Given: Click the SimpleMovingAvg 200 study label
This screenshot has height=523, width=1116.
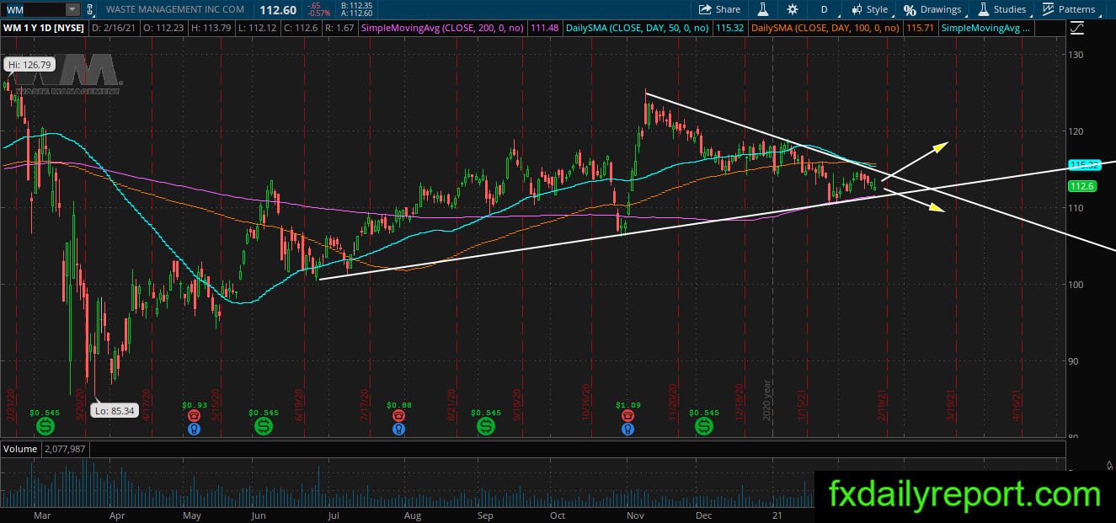Looking at the screenshot, I should [x=443, y=28].
